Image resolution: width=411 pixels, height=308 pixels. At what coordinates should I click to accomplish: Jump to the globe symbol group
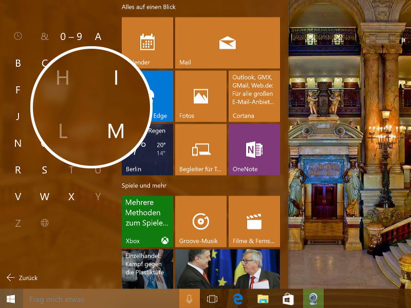pos(45,223)
